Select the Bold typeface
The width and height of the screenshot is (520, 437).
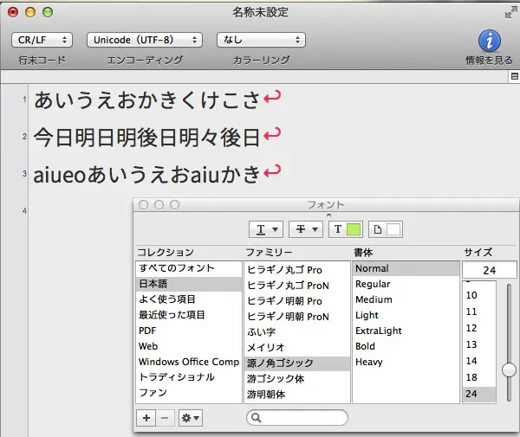click(406, 346)
